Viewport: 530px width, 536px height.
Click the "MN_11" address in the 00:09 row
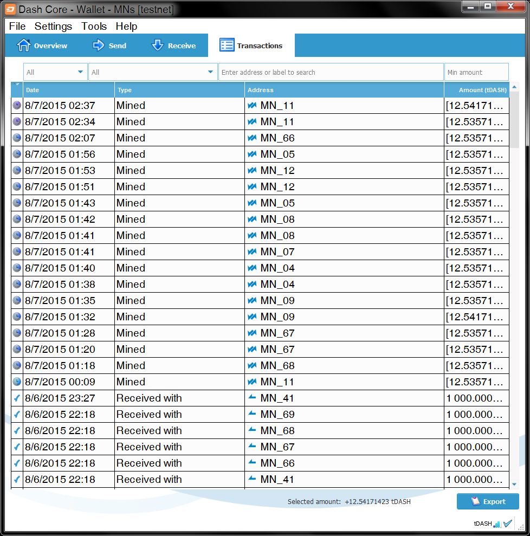point(277,382)
